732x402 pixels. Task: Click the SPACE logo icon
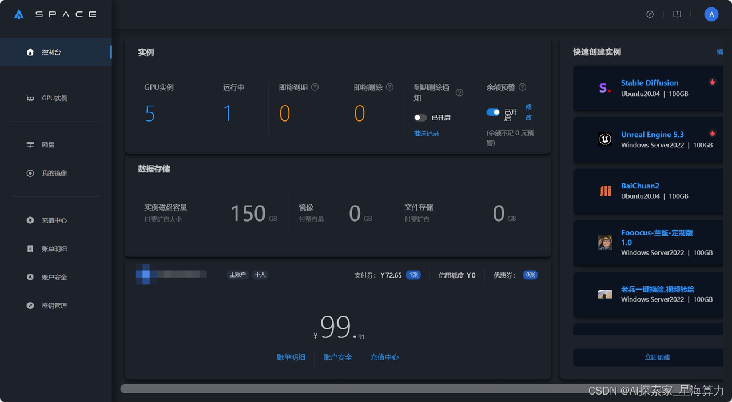19,14
